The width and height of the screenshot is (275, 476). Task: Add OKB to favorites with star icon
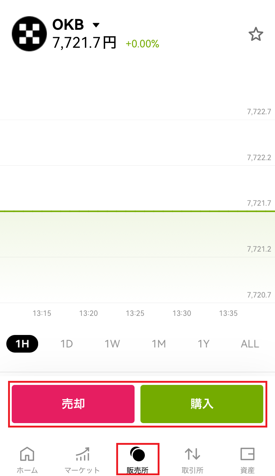(x=256, y=35)
